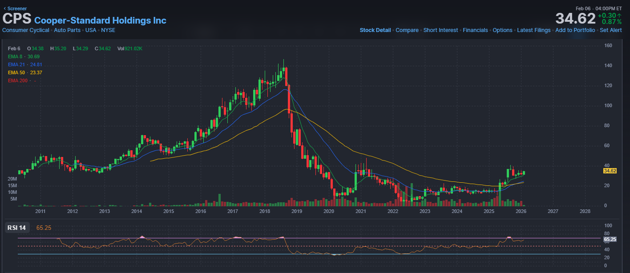Screen dimensions: 630x273
Task: Click the 0.87% percent change value
Action: 612,22
